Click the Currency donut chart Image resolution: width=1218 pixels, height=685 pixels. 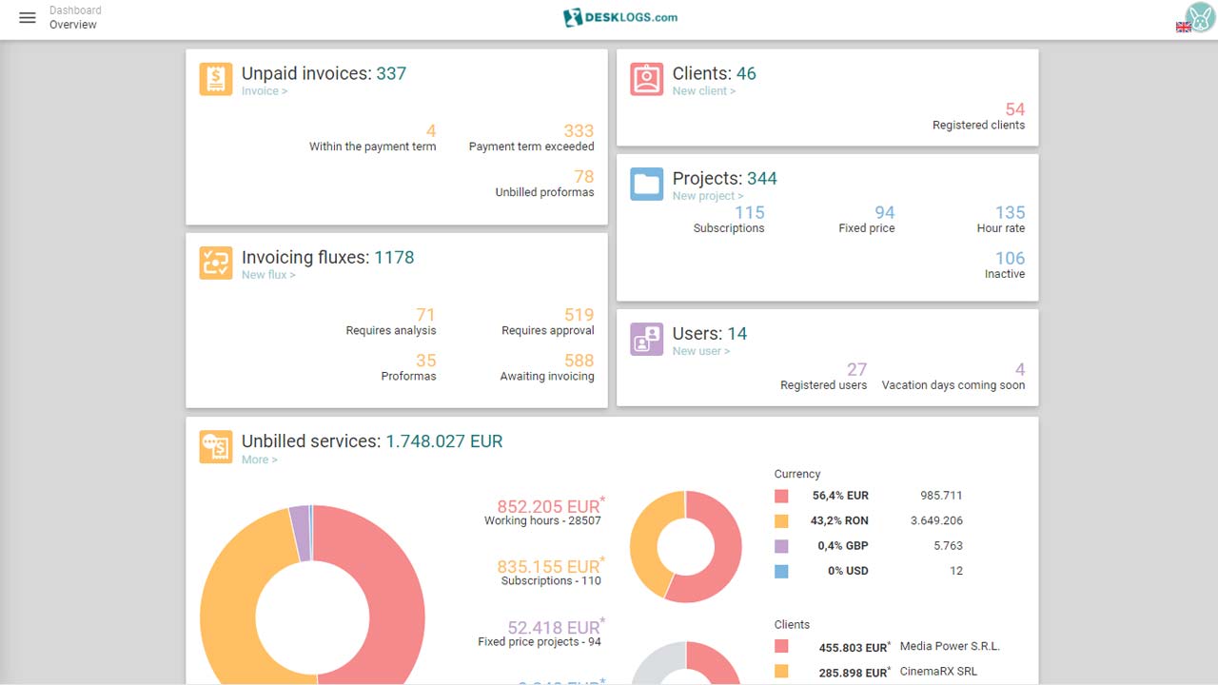[x=685, y=546]
